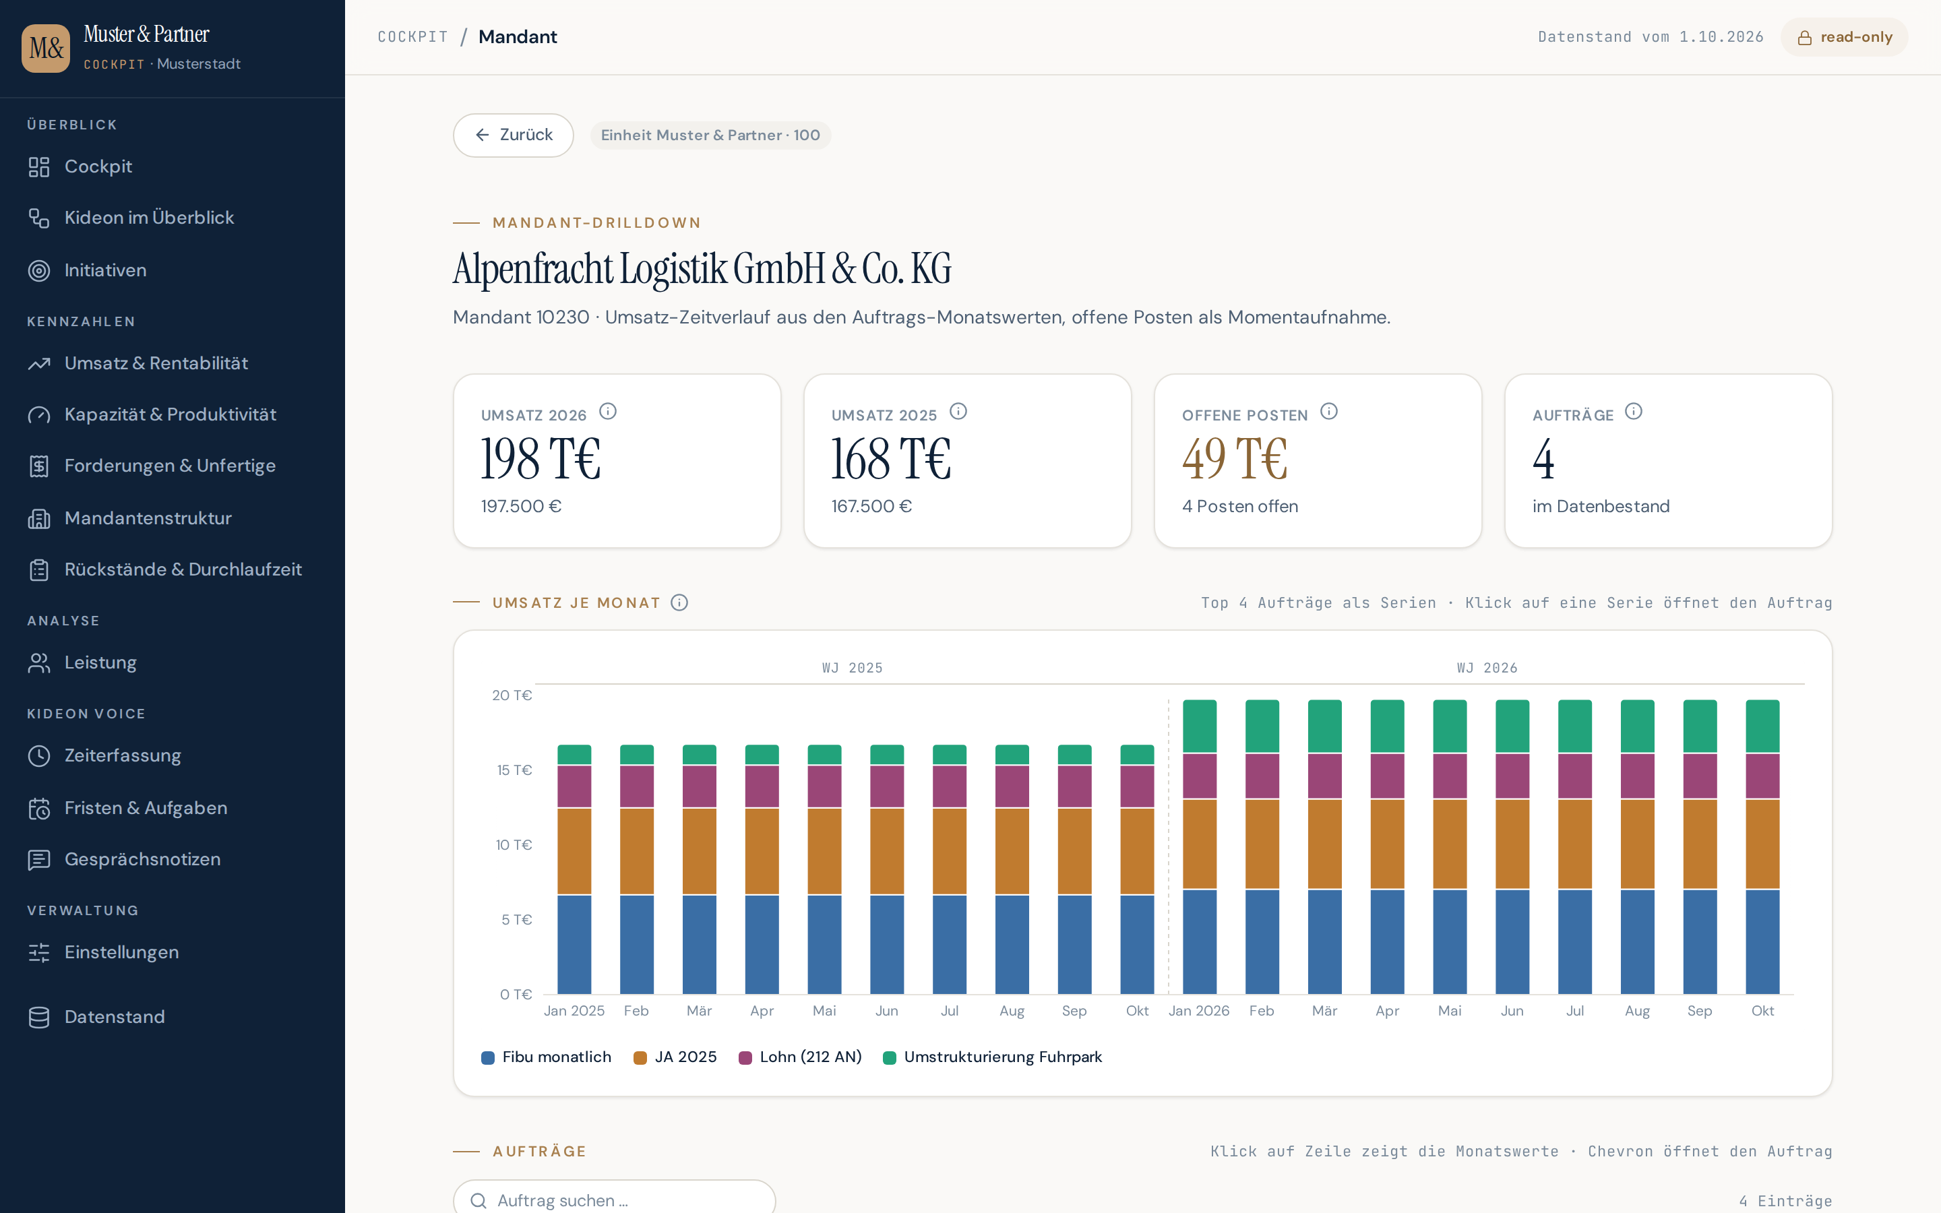The image size is (1941, 1213).
Task: Open the Mandantenstruktur menu entry
Action: point(173,518)
